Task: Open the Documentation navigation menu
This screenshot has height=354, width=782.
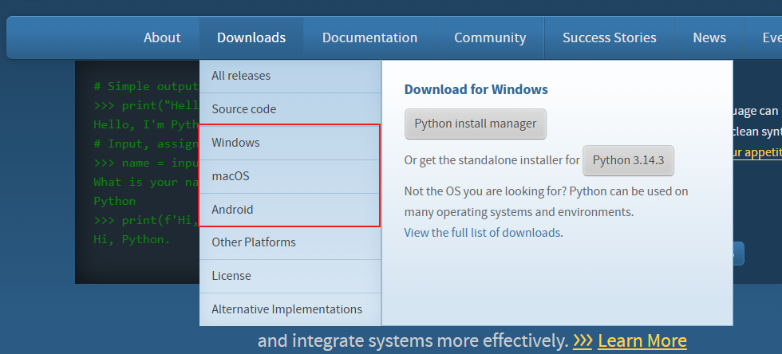Action: [369, 37]
